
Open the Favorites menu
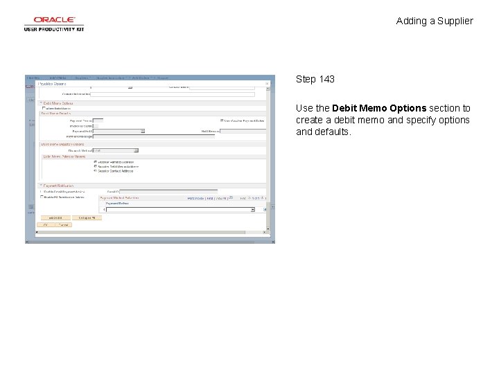pyautogui.click(x=33, y=78)
